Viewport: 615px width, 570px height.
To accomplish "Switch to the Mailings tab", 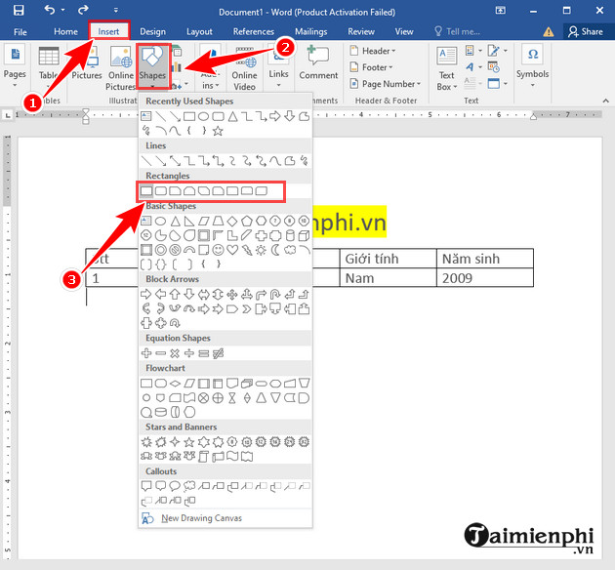I will coord(310,32).
